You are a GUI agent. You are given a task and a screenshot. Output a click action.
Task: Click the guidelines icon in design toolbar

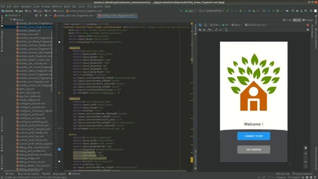tap(226, 30)
